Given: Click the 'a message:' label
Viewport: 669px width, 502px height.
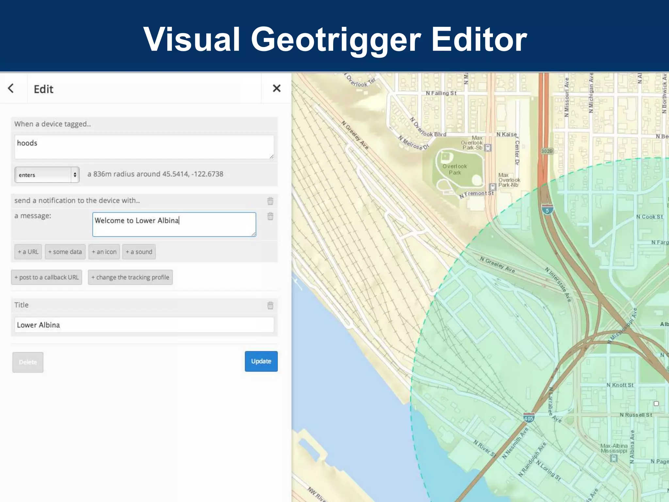Looking at the screenshot, I should tap(33, 216).
